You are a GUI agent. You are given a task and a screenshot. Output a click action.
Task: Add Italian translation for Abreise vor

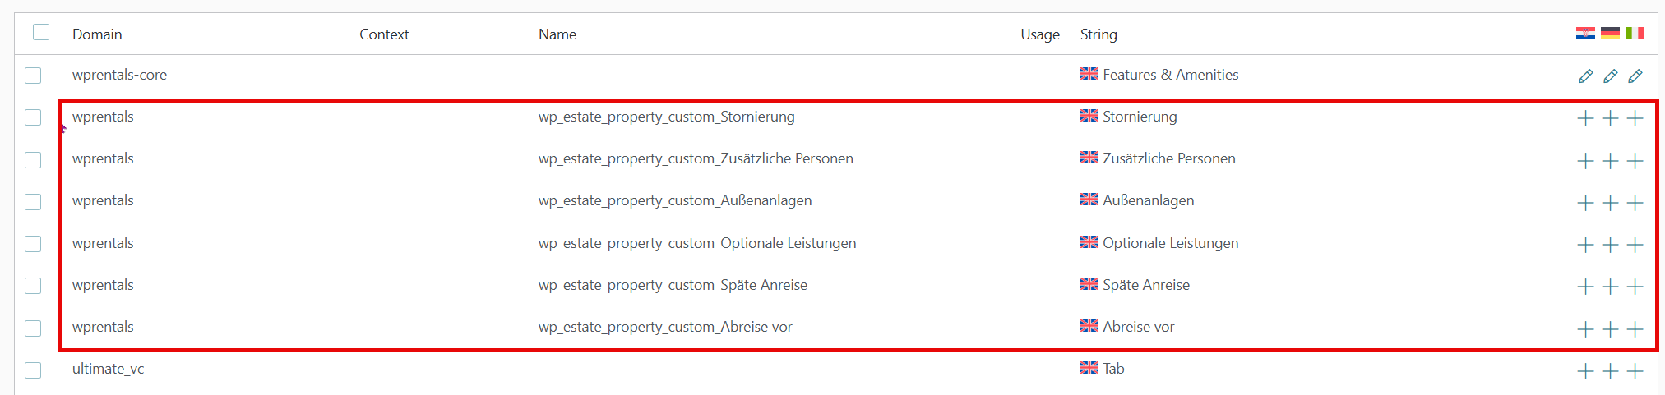(1635, 328)
